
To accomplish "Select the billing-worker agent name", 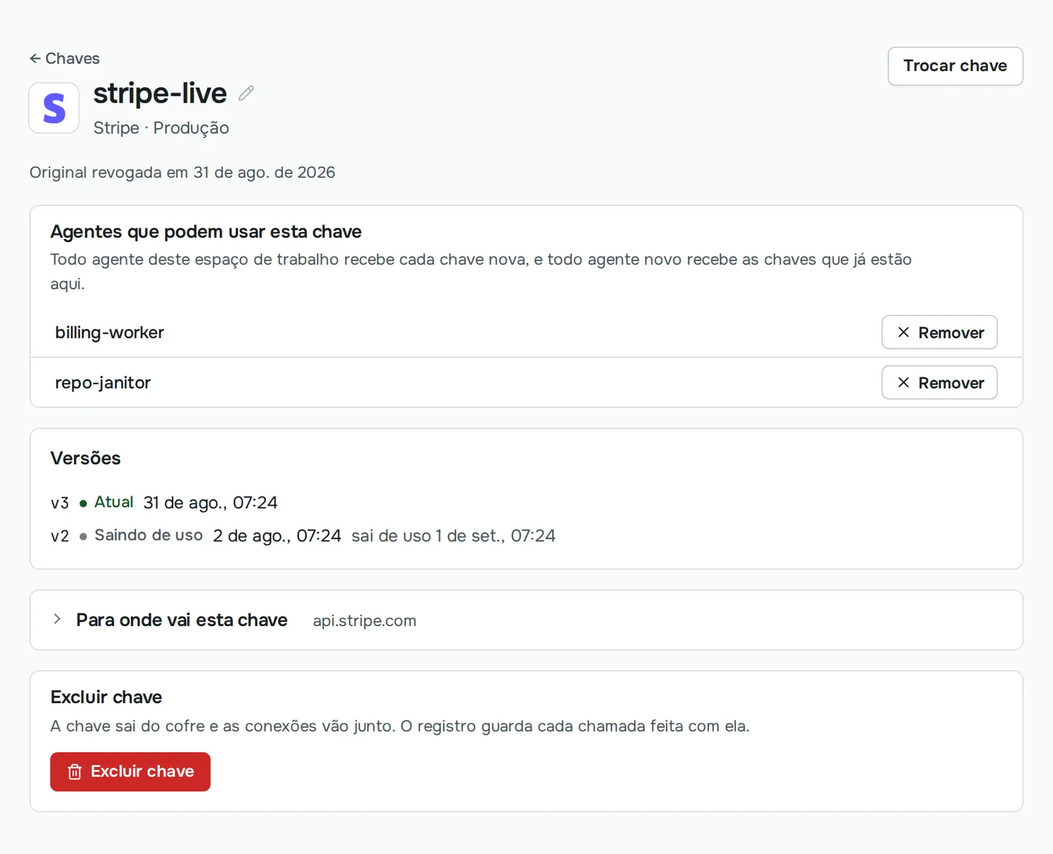I will 109,333.
